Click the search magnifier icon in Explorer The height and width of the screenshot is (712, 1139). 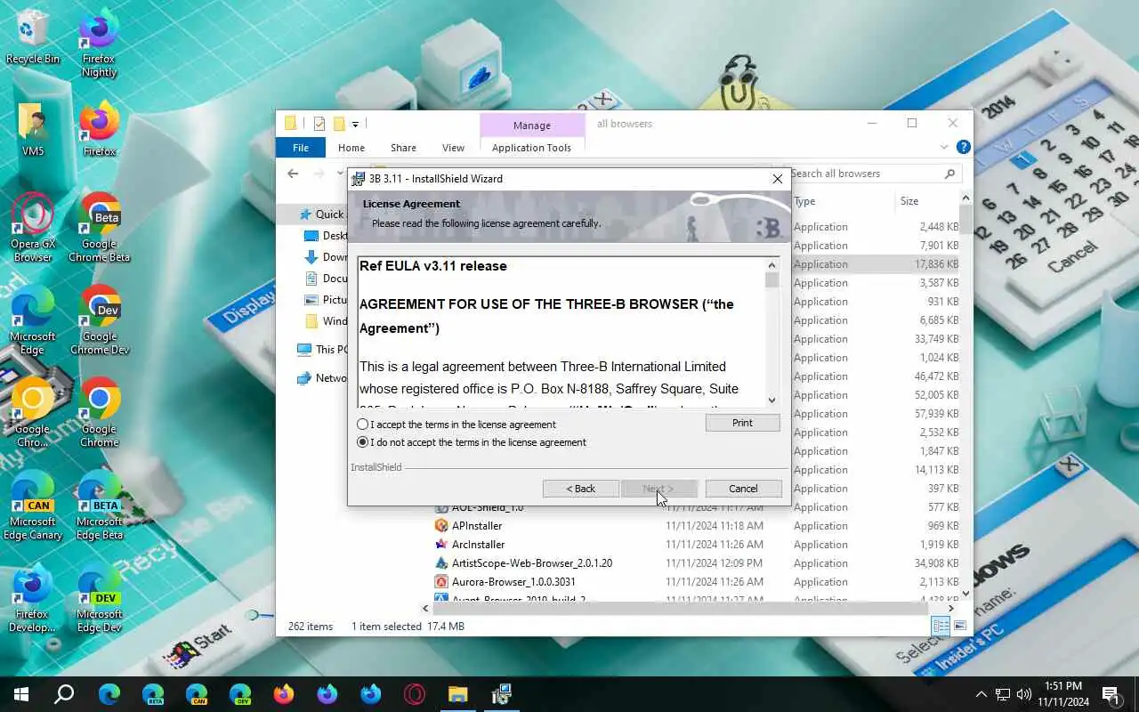(949, 174)
